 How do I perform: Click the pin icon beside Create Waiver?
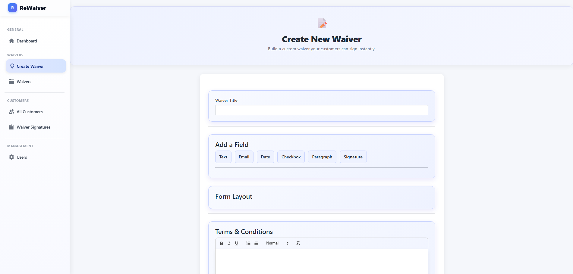12,66
